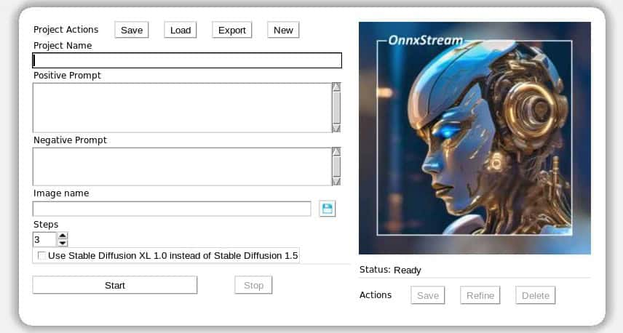Select the Image name input field
623x333 pixels.
point(172,209)
